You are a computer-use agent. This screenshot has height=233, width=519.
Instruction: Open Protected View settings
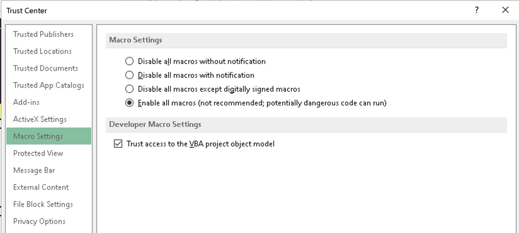coord(38,153)
